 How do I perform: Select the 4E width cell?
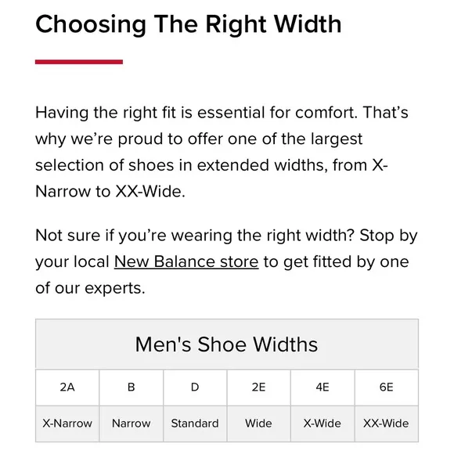click(322, 387)
